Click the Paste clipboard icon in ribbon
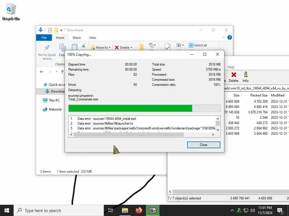The height and width of the screenshot is (216, 289). point(74,47)
